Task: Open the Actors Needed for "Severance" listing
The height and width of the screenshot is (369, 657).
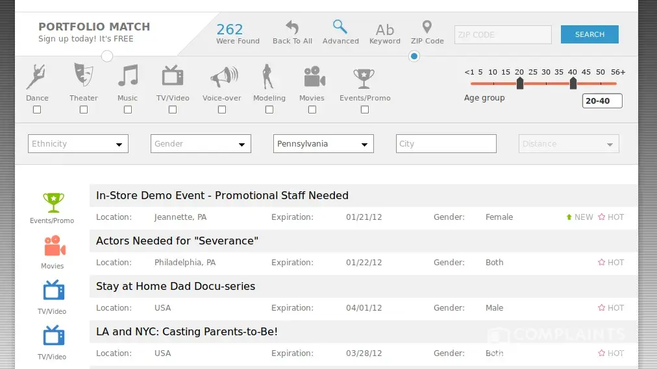Action: click(x=177, y=241)
